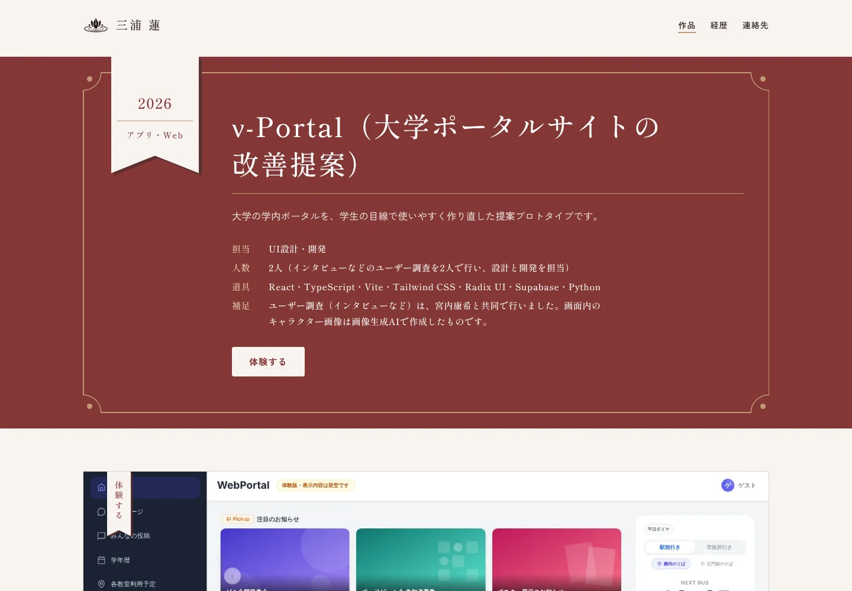Viewport: 852px width, 591px height.
Task: Click the lotus logo icon
Action: coord(96,25)
